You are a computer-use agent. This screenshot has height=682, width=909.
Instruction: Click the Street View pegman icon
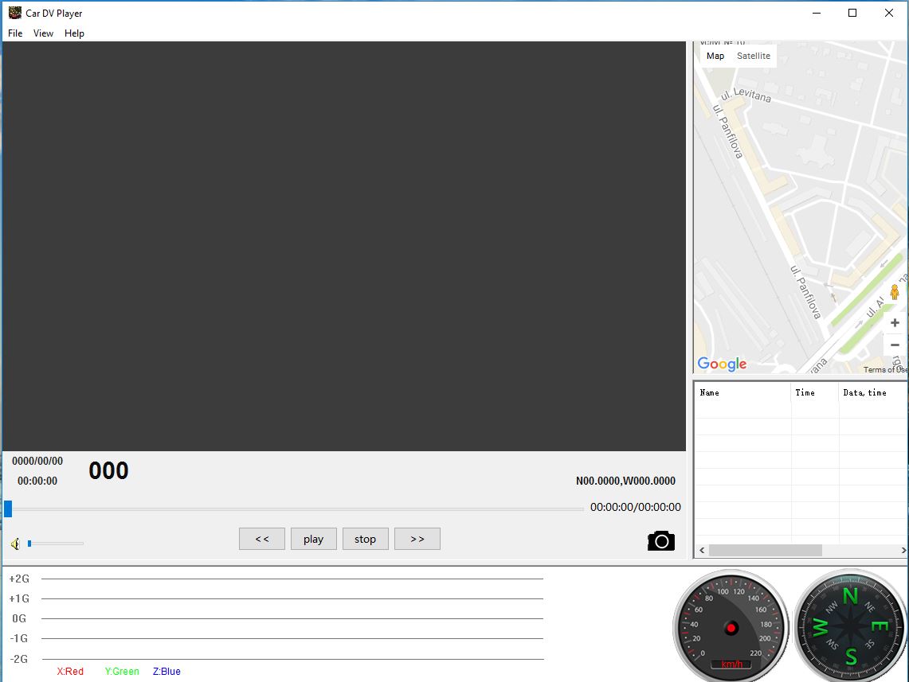pyautogui.click(x=894, y=292)
